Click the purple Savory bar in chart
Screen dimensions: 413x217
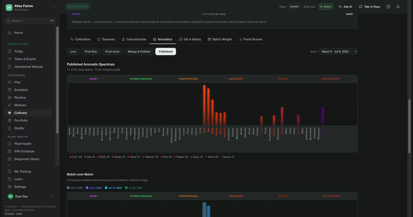click(323, 116)
